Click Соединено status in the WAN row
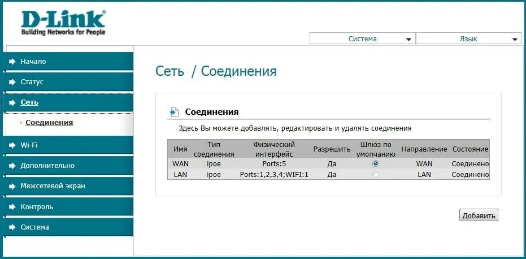Image resolution: width=526 pixels, height=259 pixels. coord(470,164)
